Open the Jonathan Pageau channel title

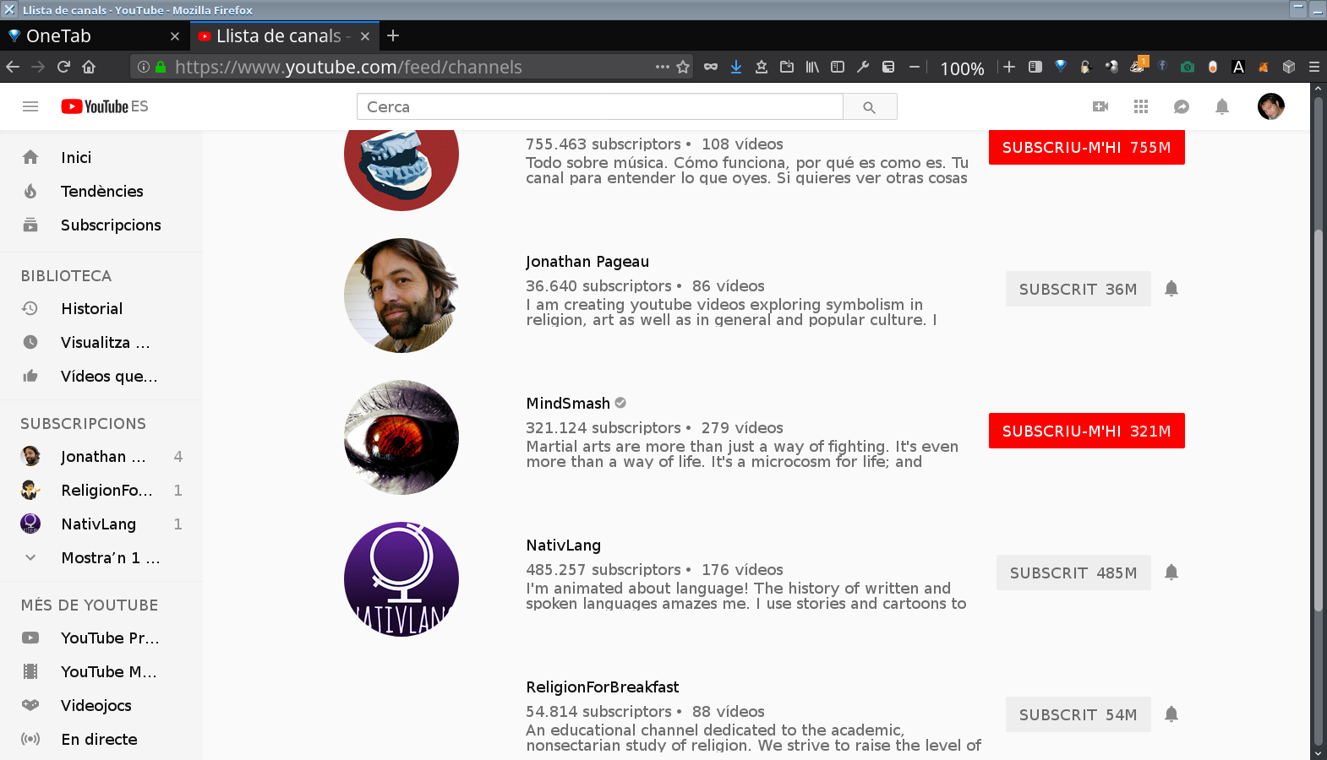click(x=587, y=262)
